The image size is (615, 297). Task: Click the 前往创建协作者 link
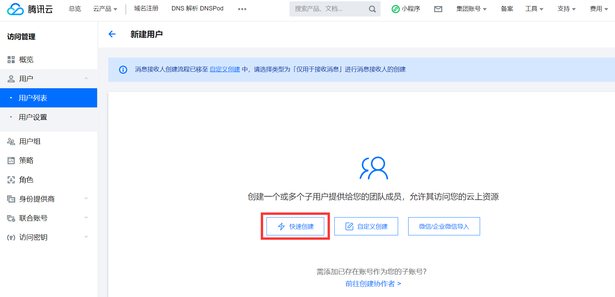click(x=373, y=284)
